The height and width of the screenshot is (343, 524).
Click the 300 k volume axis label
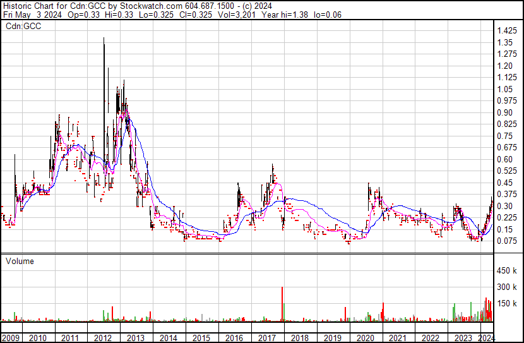[x=507, y=287]
